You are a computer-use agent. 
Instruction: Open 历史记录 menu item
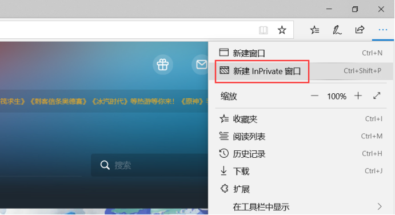301,154
